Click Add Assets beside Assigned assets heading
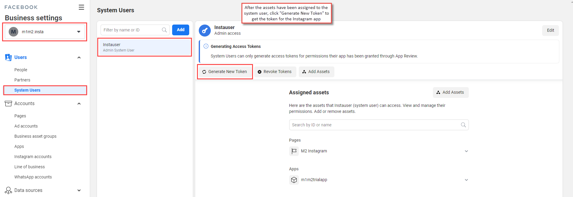This screenshot has width=573, height=197. [451, 93]
